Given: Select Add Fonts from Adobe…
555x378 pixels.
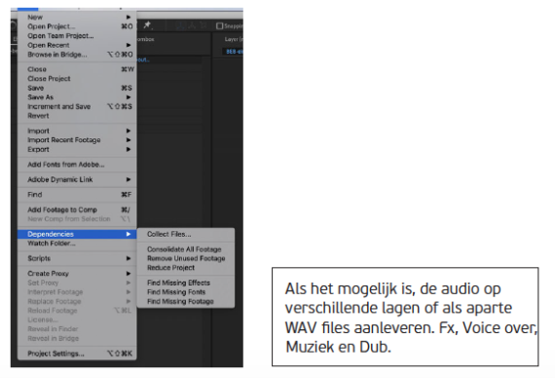Looking at the screenshot, I should (x=77, y=165).
